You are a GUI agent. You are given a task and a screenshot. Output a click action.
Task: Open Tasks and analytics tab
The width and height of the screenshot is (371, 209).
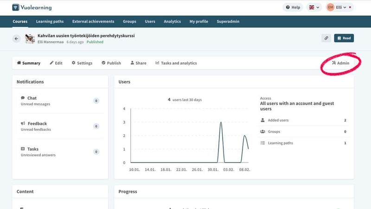point(176,63)
